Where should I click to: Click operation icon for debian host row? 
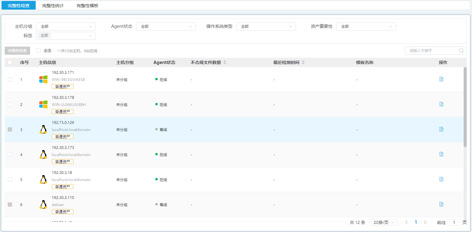(441, 204)
